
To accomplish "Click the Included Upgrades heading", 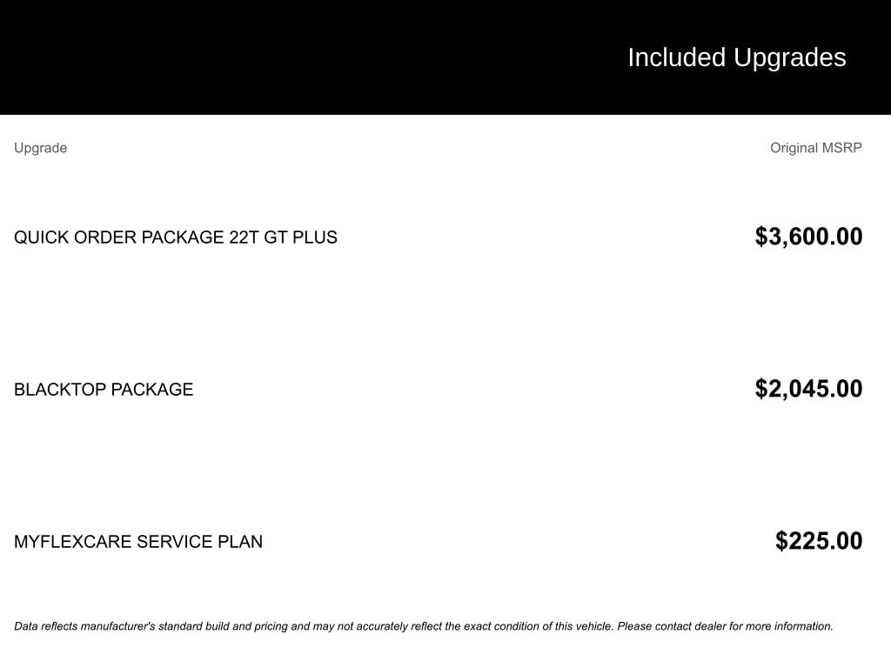I will 736,57.
